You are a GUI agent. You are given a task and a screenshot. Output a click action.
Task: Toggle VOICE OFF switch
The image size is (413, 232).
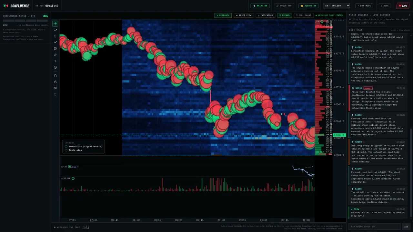(x=284, y=6)
